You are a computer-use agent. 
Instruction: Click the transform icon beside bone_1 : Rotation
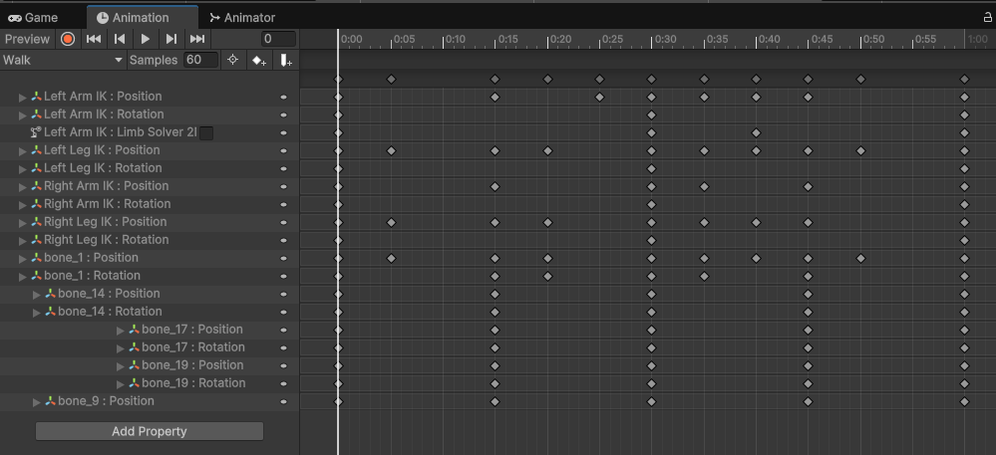(x=36, y=276)
